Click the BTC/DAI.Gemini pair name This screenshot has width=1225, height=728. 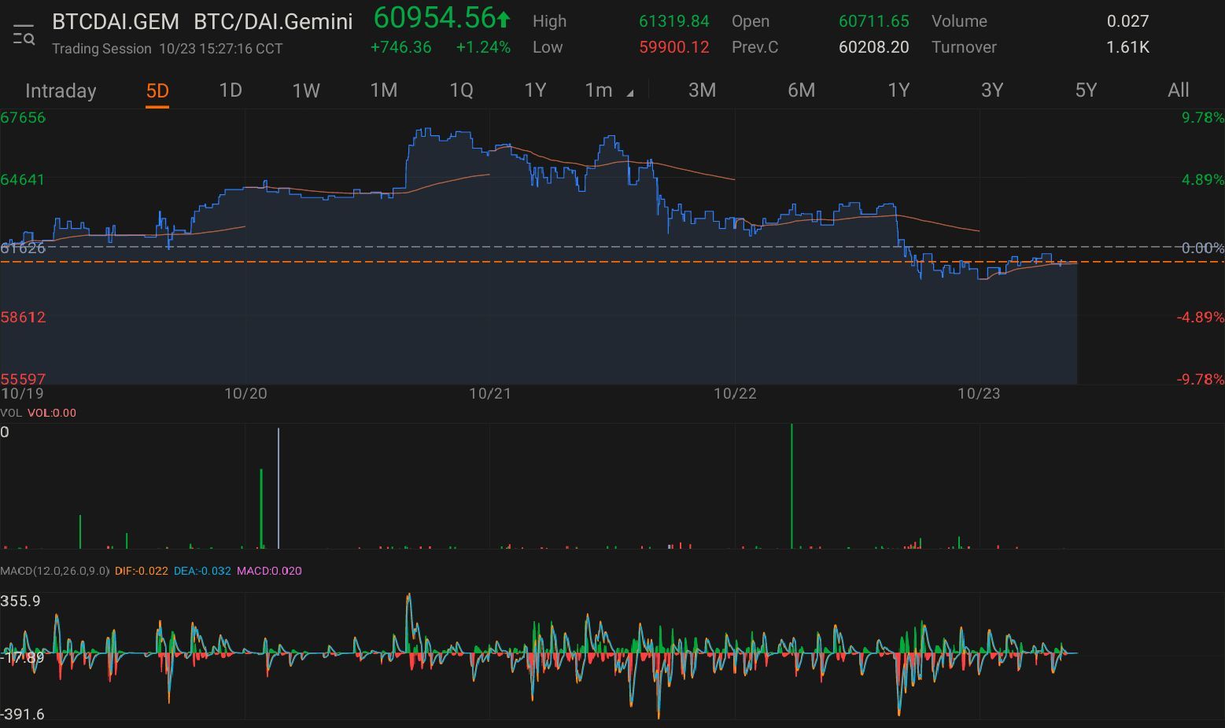(x=273, y=21)
